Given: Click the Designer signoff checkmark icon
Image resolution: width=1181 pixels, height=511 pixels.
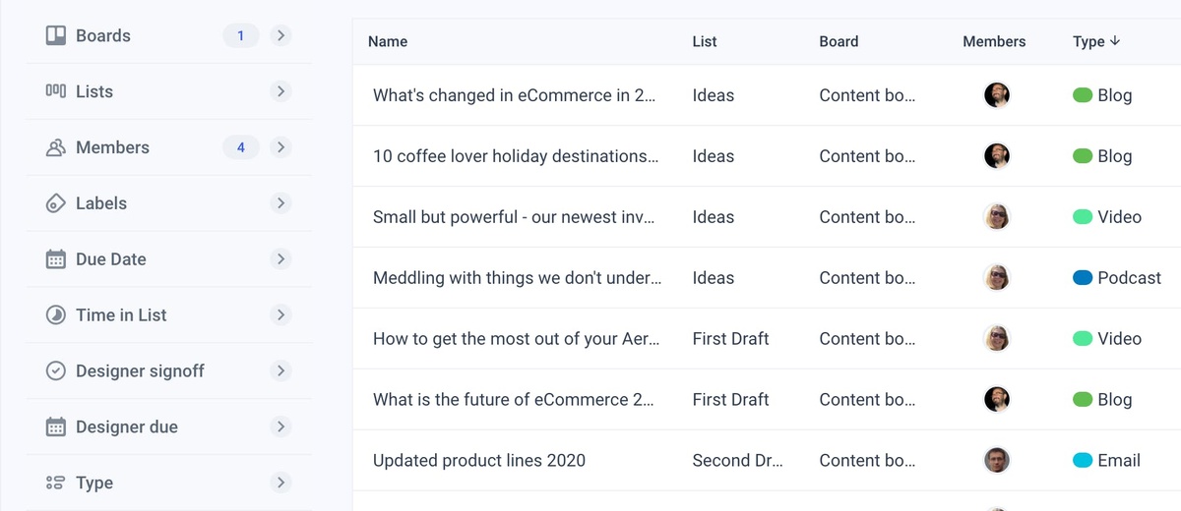Looking at the screenshot, I should (x=56, y=371).
